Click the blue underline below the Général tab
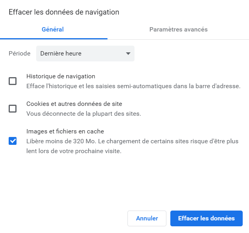 tap(53, 39)
